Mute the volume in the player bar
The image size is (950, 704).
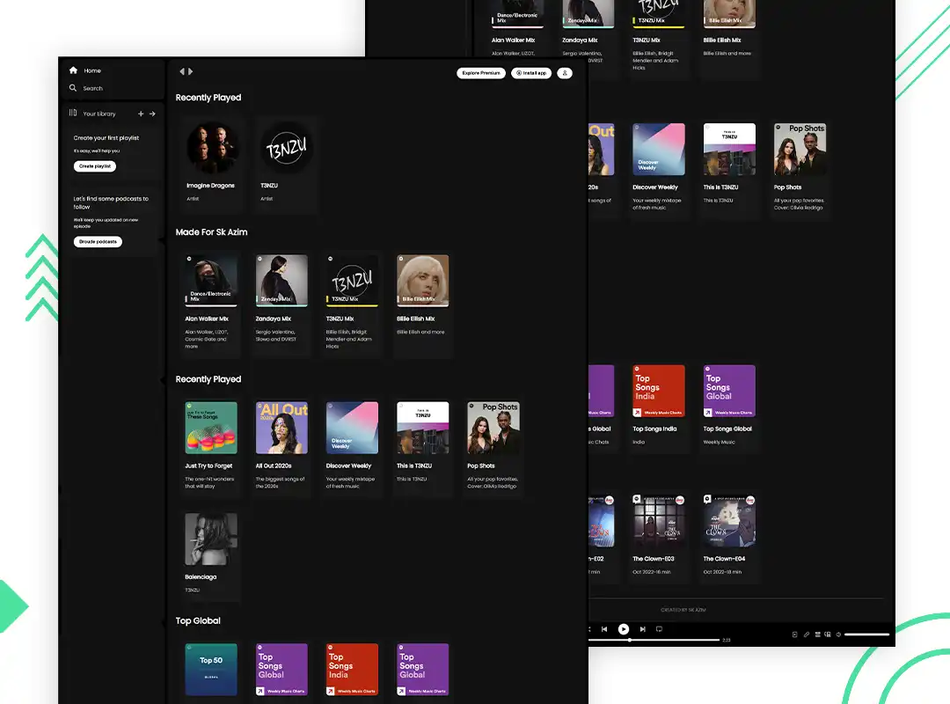[x=838, y=632]
